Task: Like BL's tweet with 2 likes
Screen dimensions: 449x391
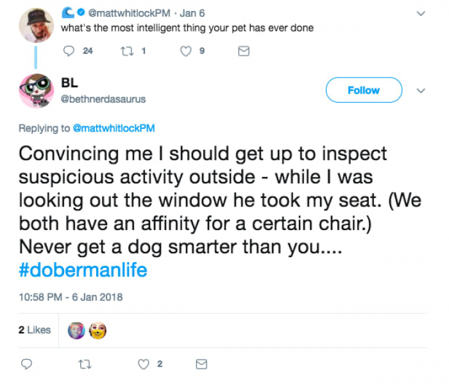Action: pos(143,364)
